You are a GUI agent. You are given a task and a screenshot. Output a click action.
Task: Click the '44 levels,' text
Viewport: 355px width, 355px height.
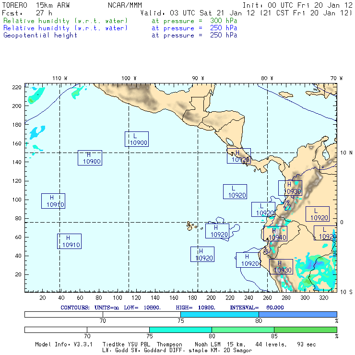[x=271, y=344]
